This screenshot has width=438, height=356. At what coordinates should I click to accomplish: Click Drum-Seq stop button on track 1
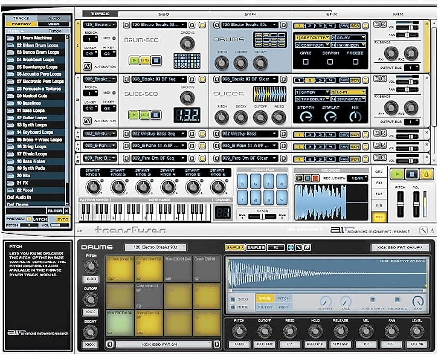[x=155, y=60]
